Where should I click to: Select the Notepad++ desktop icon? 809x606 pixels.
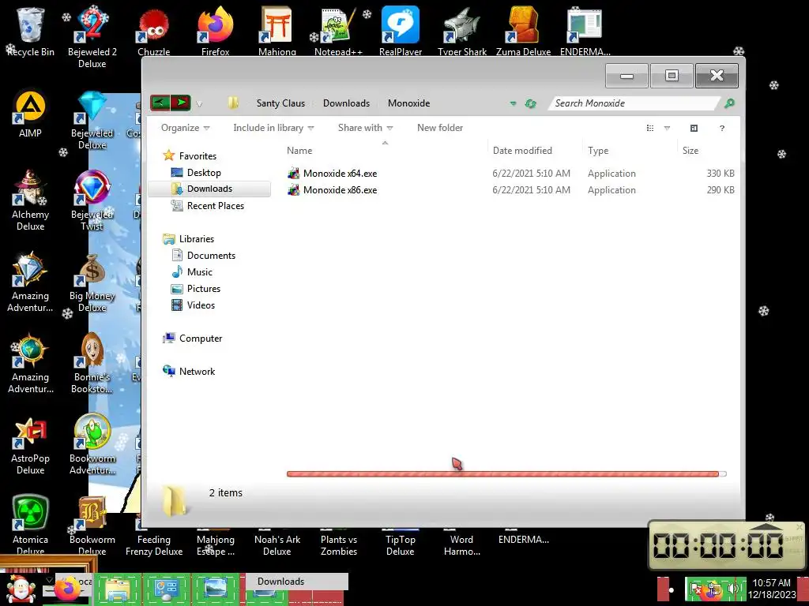pyautogui.click(x=338, y=31)
